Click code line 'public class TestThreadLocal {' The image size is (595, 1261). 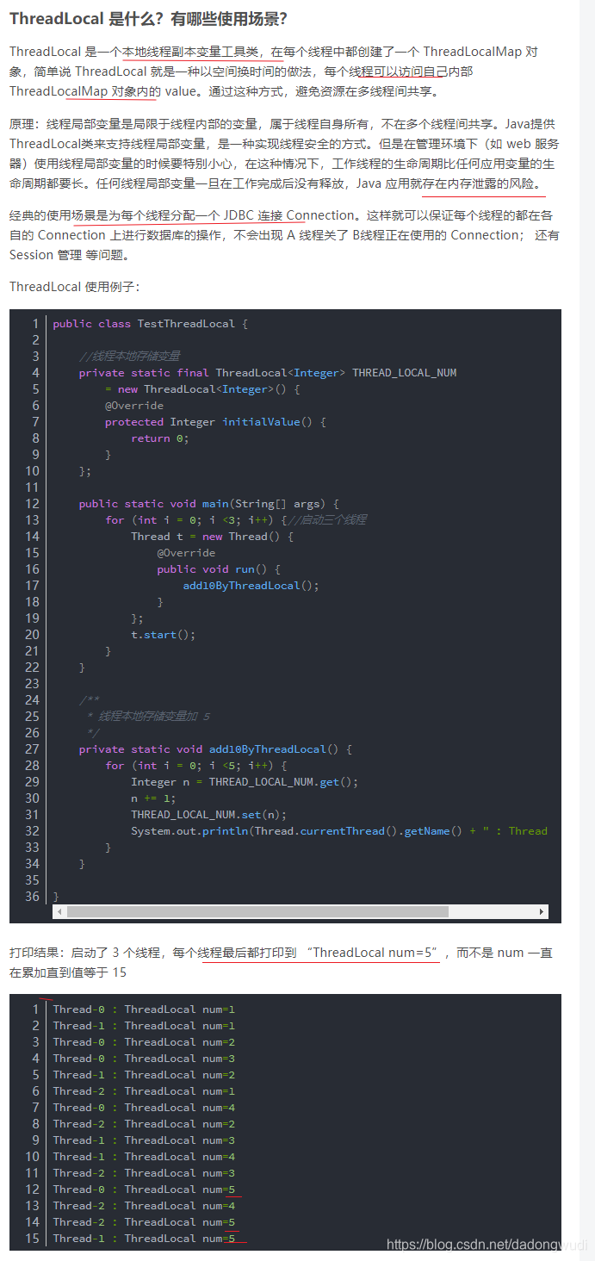(x=151, y=324)
